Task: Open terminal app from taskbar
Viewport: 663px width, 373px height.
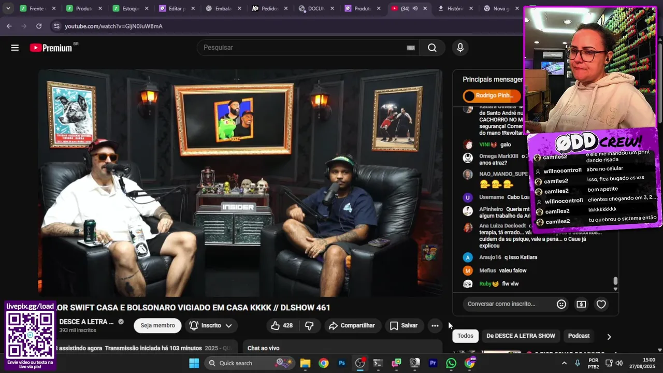Action: coord(378,363)
